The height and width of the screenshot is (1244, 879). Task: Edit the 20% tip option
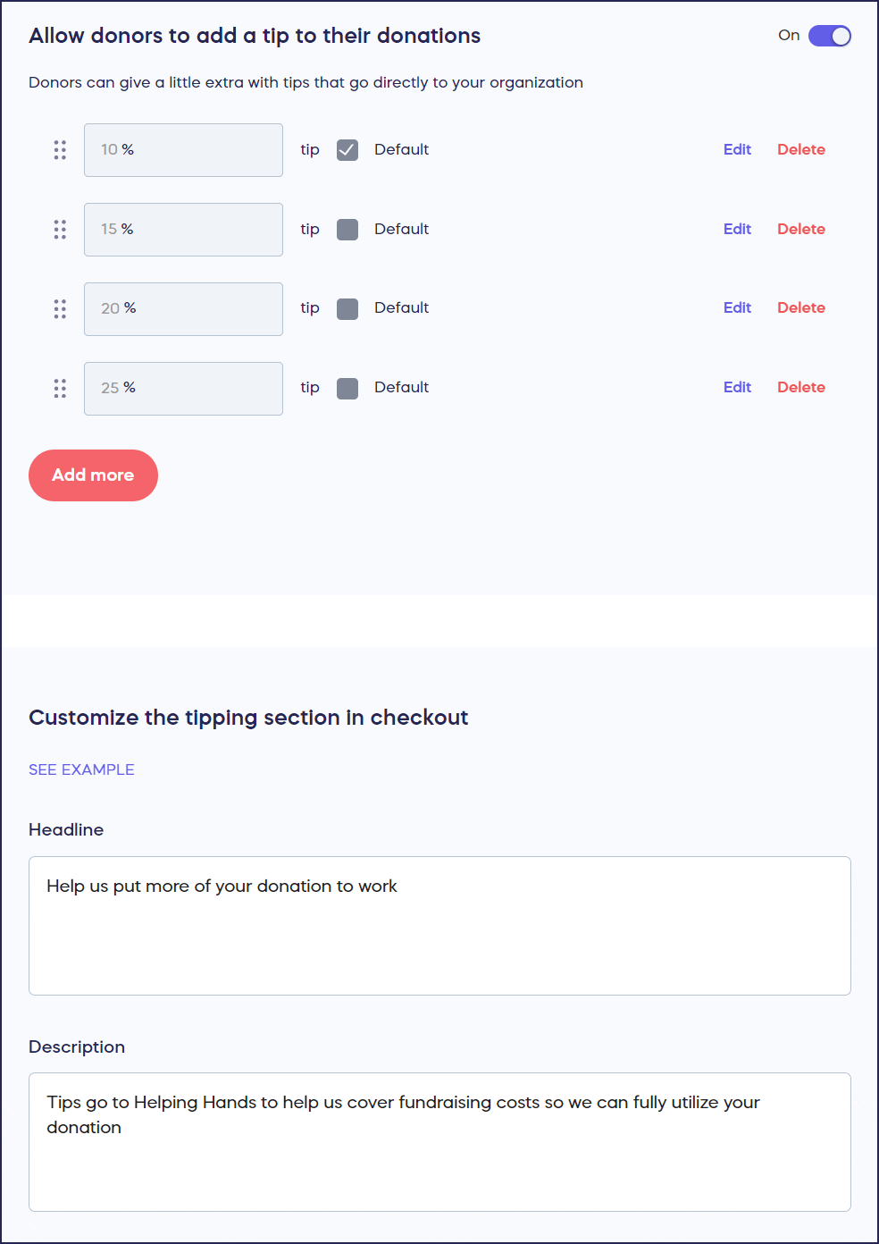pos(737,307)
